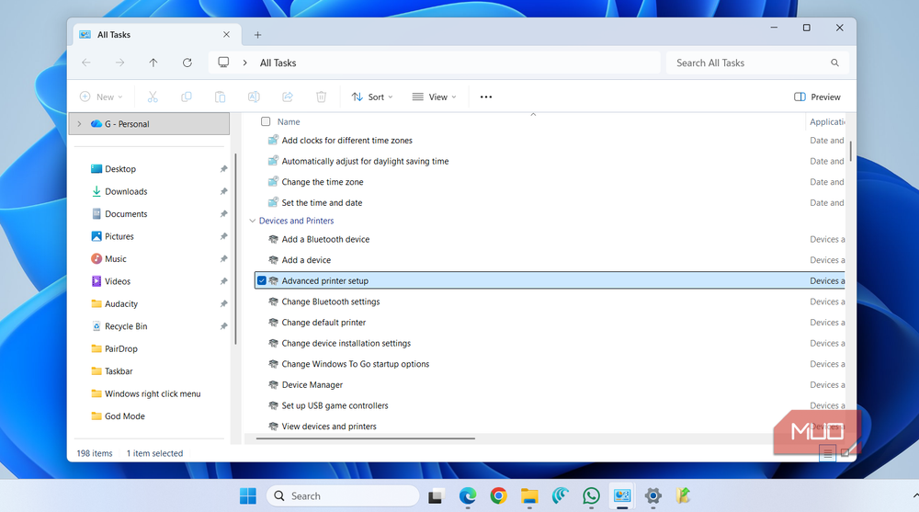Click the Paste clipboard icon

220,97
